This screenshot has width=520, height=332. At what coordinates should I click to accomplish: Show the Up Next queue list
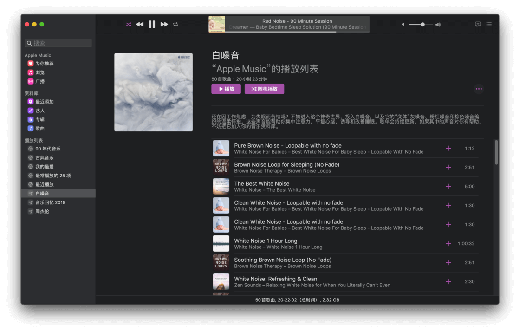[489, 24]
